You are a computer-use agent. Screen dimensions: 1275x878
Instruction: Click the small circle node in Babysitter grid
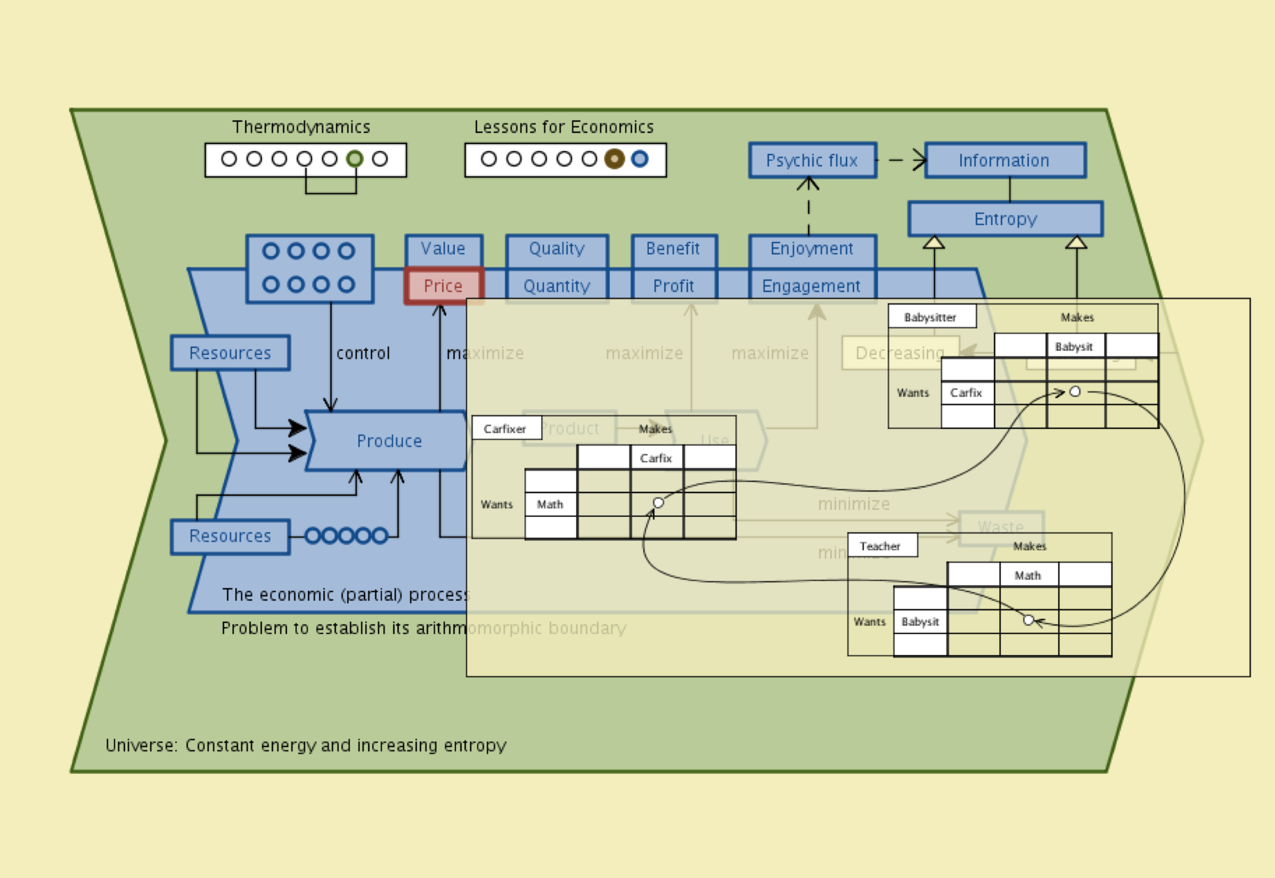click(1075, 392)
